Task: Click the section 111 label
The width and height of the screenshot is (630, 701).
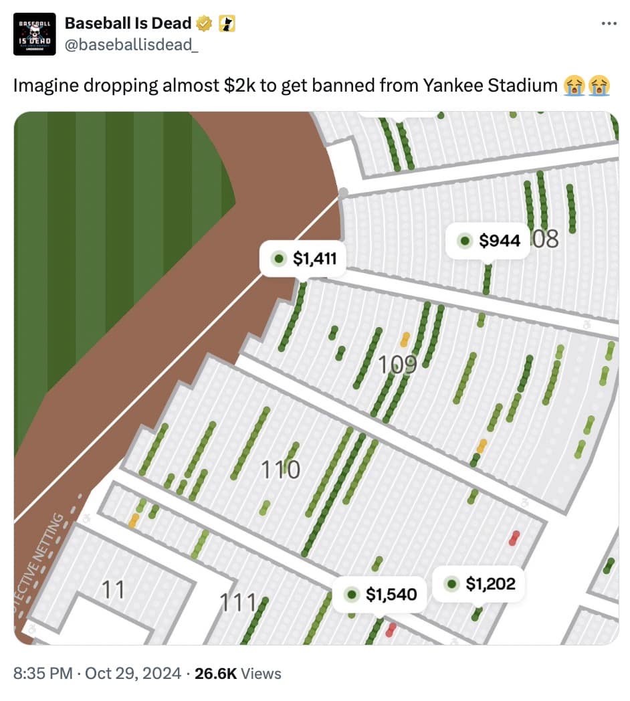Action: point(238,603)
